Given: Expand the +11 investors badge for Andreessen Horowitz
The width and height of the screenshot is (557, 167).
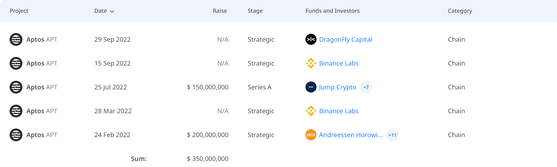Looking at the screenshot, I should click(392, 135).
